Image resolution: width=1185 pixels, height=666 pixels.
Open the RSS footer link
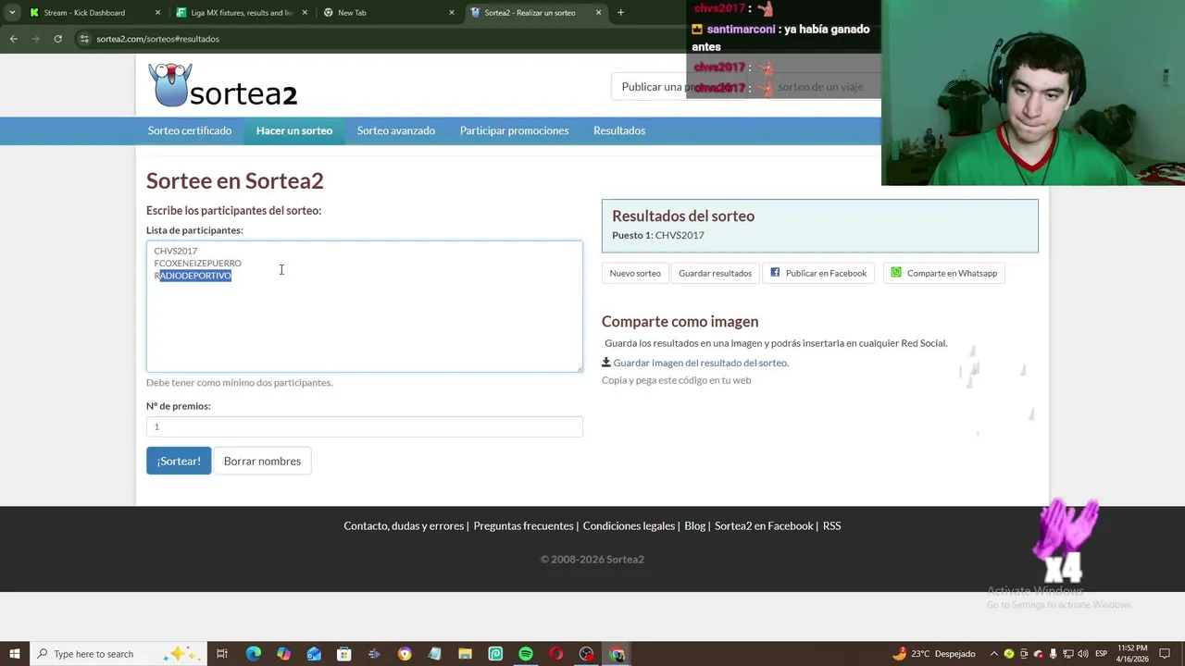(x=831, y=525)
